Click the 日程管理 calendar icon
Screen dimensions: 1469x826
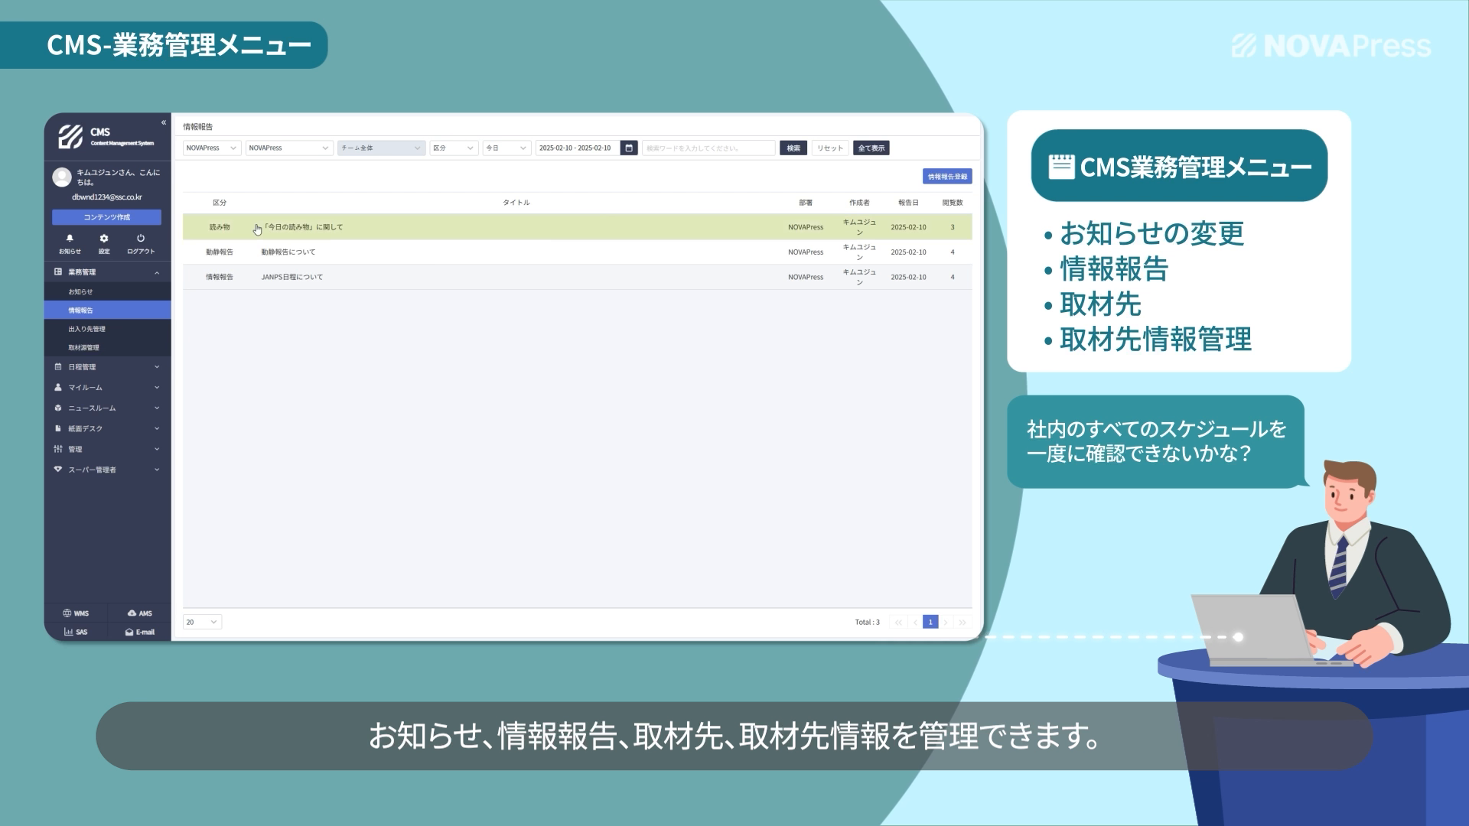[x=58, y=367]
